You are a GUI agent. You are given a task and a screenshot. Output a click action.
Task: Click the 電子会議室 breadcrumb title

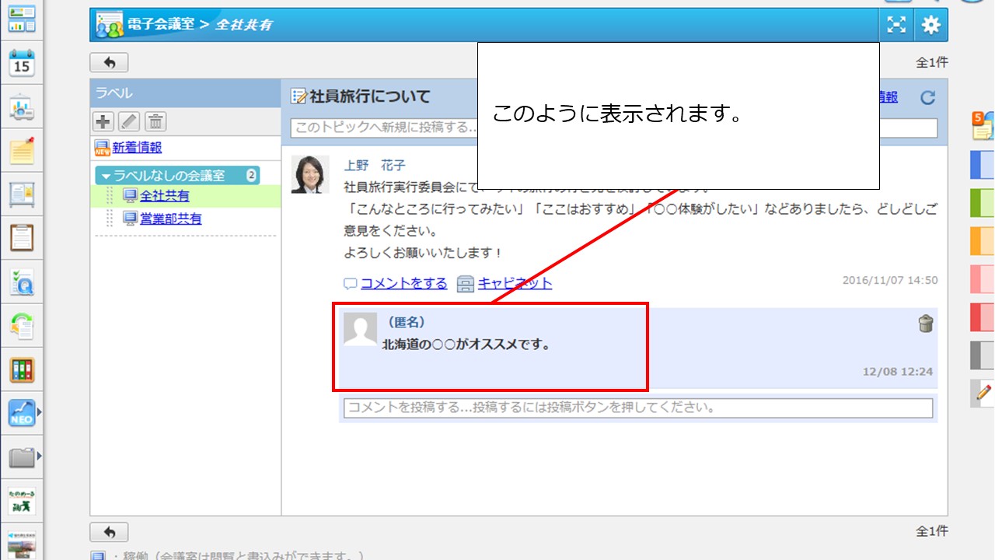coord(161,24)
